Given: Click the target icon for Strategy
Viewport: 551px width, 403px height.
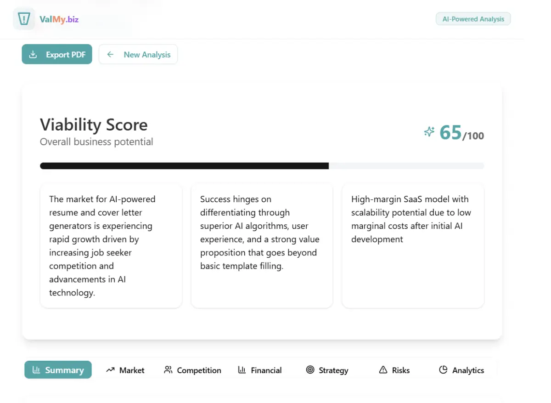Looking at the screenshot, I should [310, 370].
